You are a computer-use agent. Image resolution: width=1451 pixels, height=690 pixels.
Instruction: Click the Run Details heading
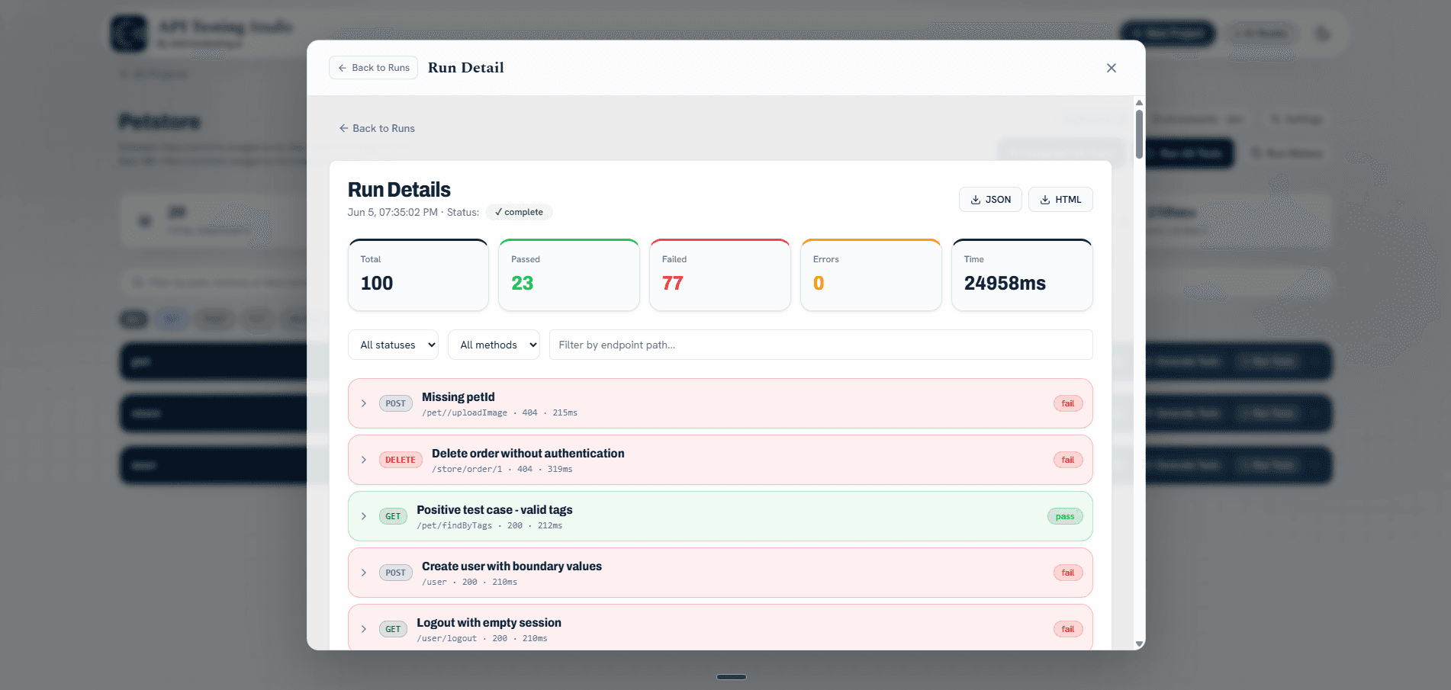(399, 190)
